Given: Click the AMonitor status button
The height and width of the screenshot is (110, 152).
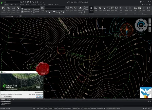Looking at the screenshot, I should [x=93, y=108].
